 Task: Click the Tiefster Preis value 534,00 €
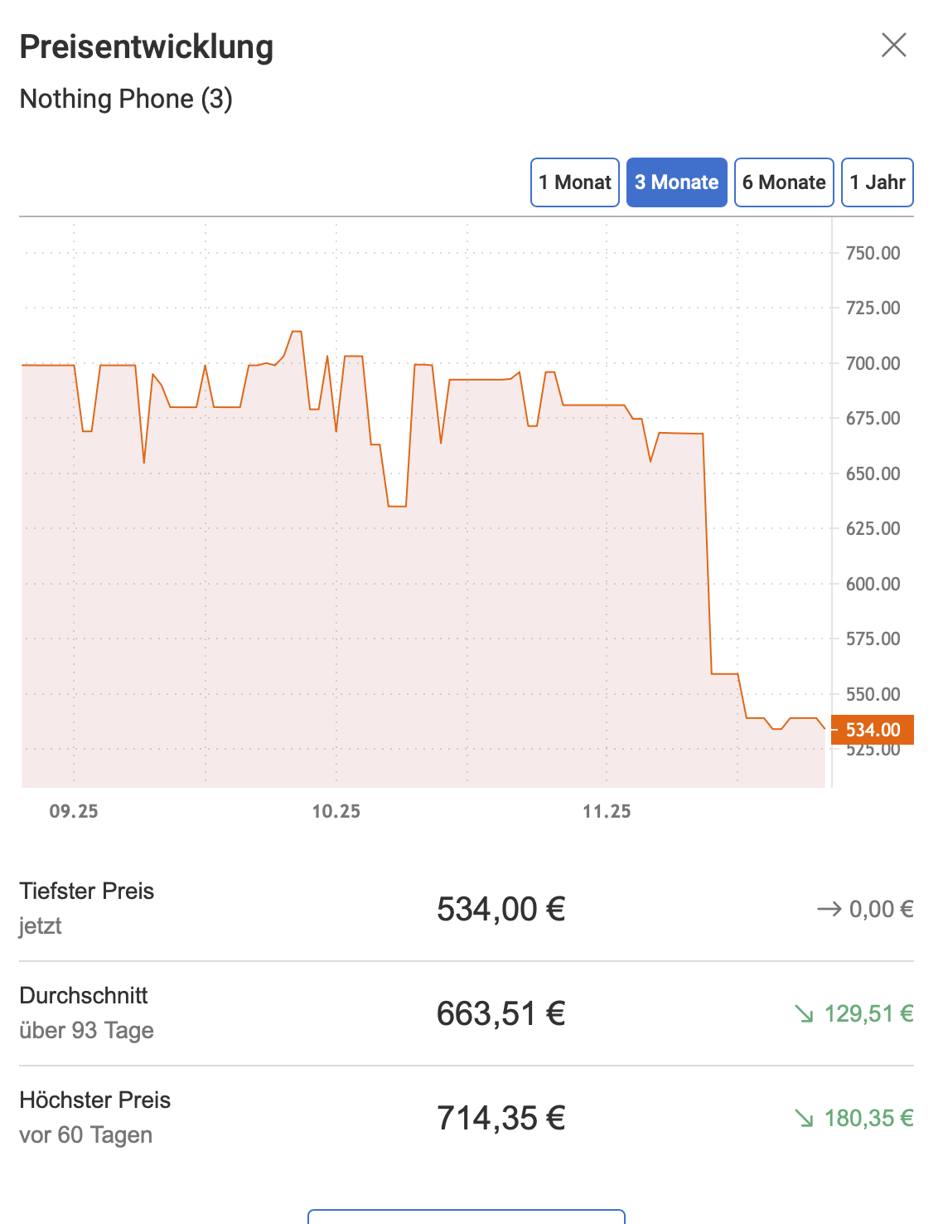click(501, 910)
